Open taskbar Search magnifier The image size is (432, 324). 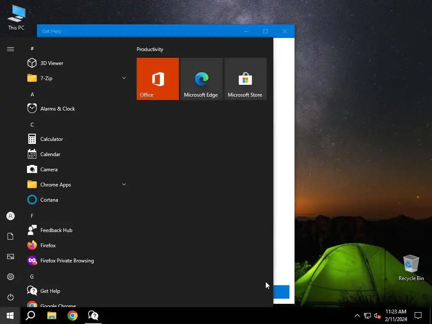point(30,316)
